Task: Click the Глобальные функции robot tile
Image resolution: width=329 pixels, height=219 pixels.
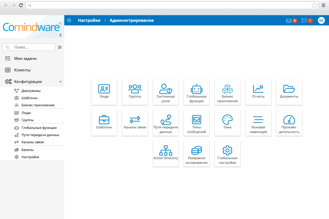Action: 196,92
